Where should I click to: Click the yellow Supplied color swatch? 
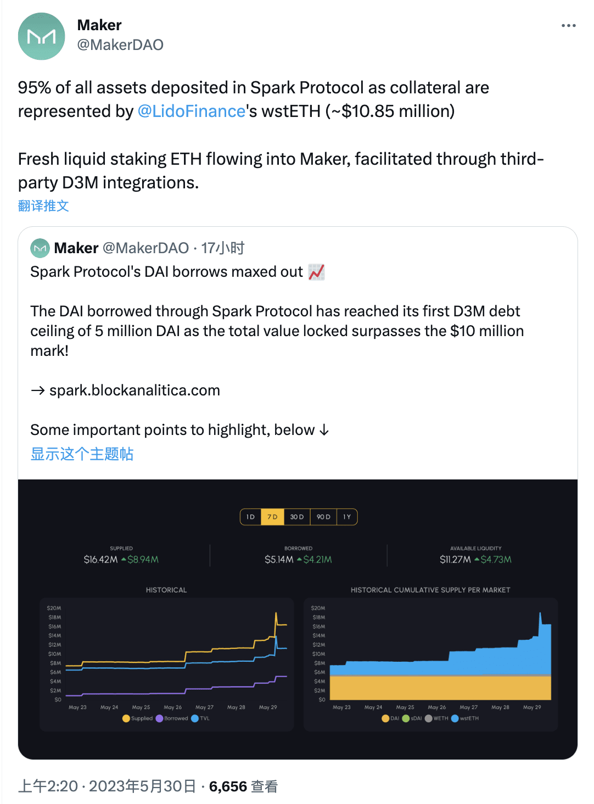pos(126,718)
